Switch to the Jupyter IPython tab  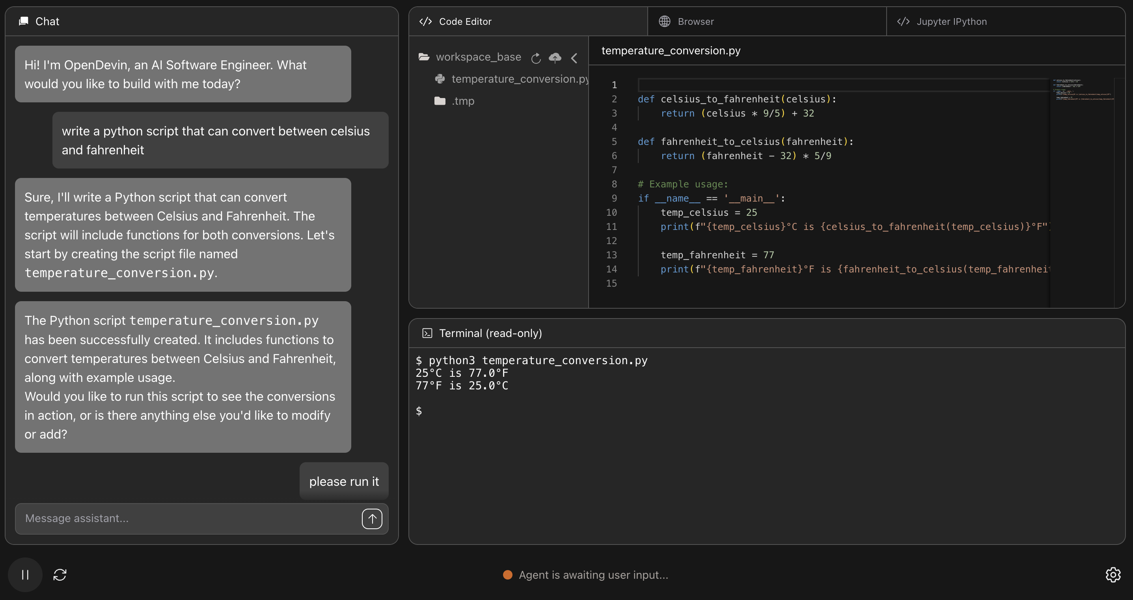(951, 22)
